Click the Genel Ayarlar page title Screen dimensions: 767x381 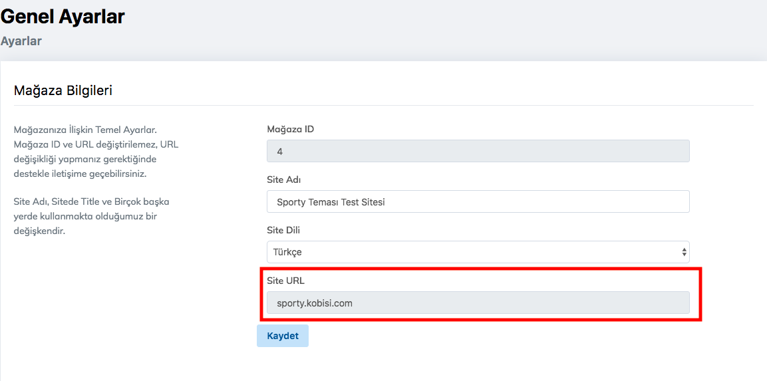click(63, 17)
